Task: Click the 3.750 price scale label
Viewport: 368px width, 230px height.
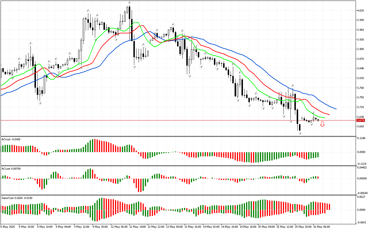Action: tap(360, 97)
